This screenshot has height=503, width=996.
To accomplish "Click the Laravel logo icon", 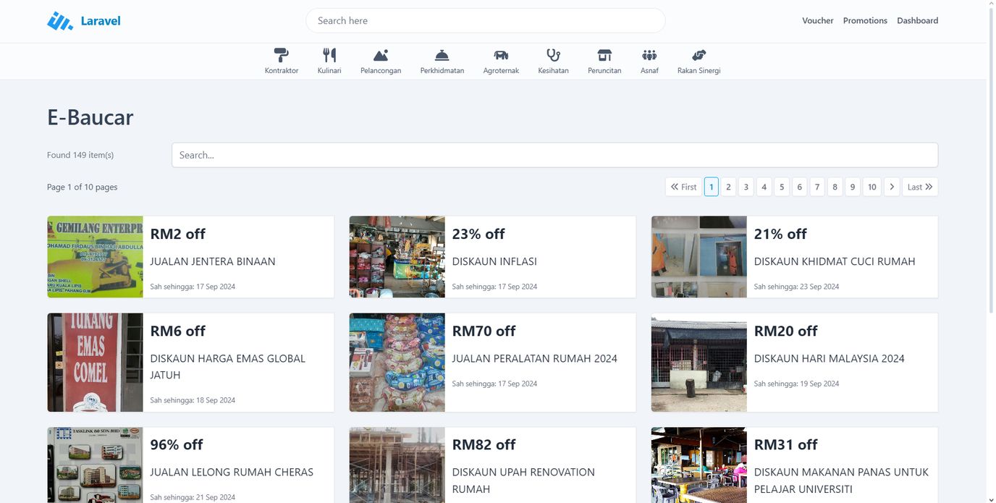I will 60,21.
